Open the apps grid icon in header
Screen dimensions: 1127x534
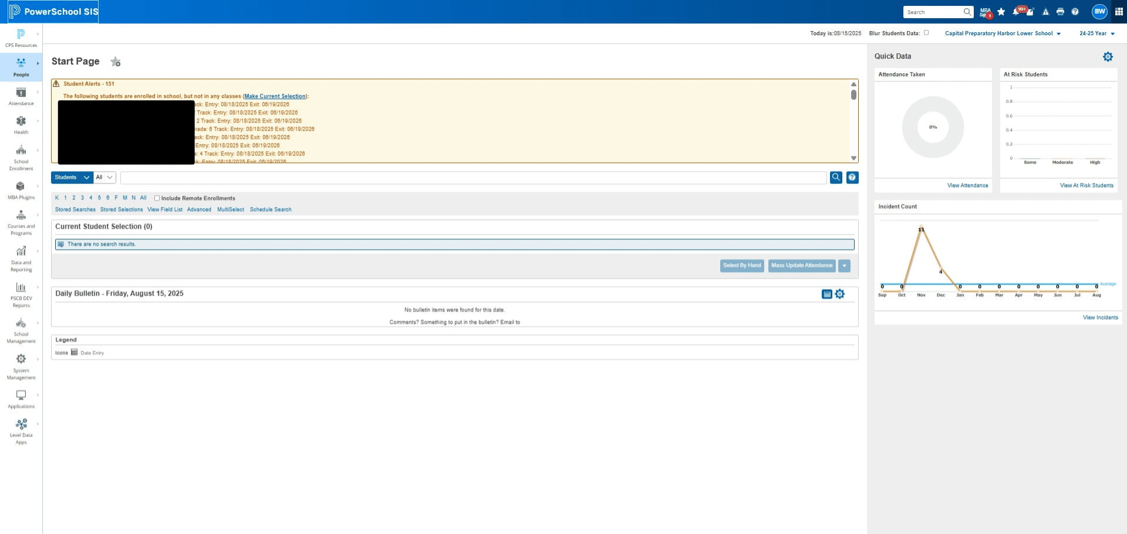pos(1119,12)
